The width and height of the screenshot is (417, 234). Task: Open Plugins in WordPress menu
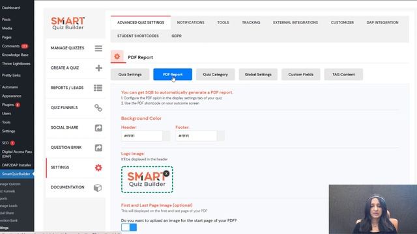coord(8,105)
